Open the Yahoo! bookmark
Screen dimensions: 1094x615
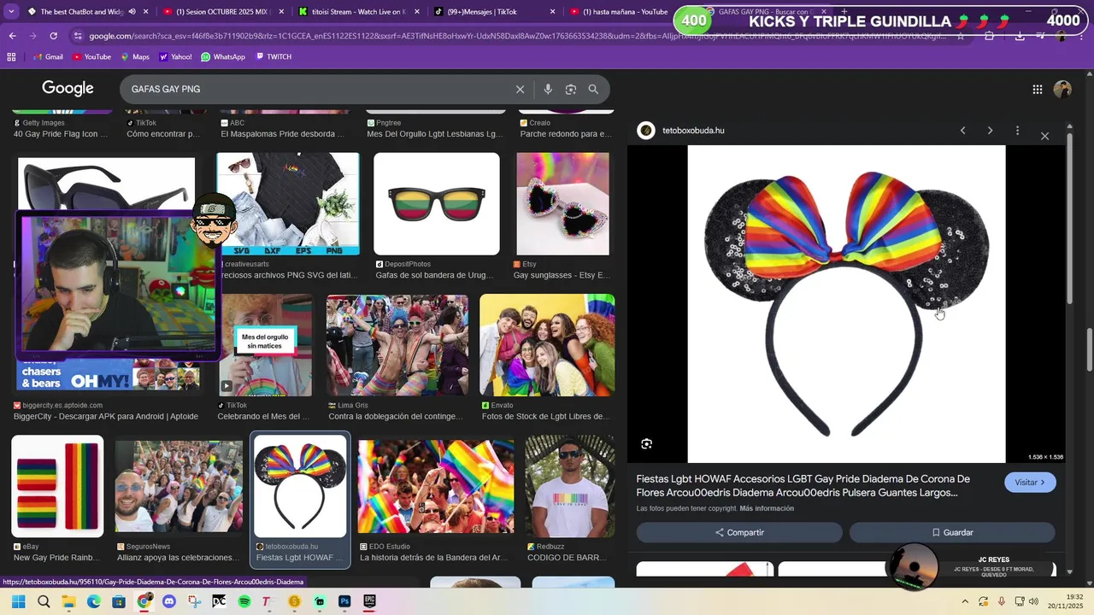click(x=175, y=56)
